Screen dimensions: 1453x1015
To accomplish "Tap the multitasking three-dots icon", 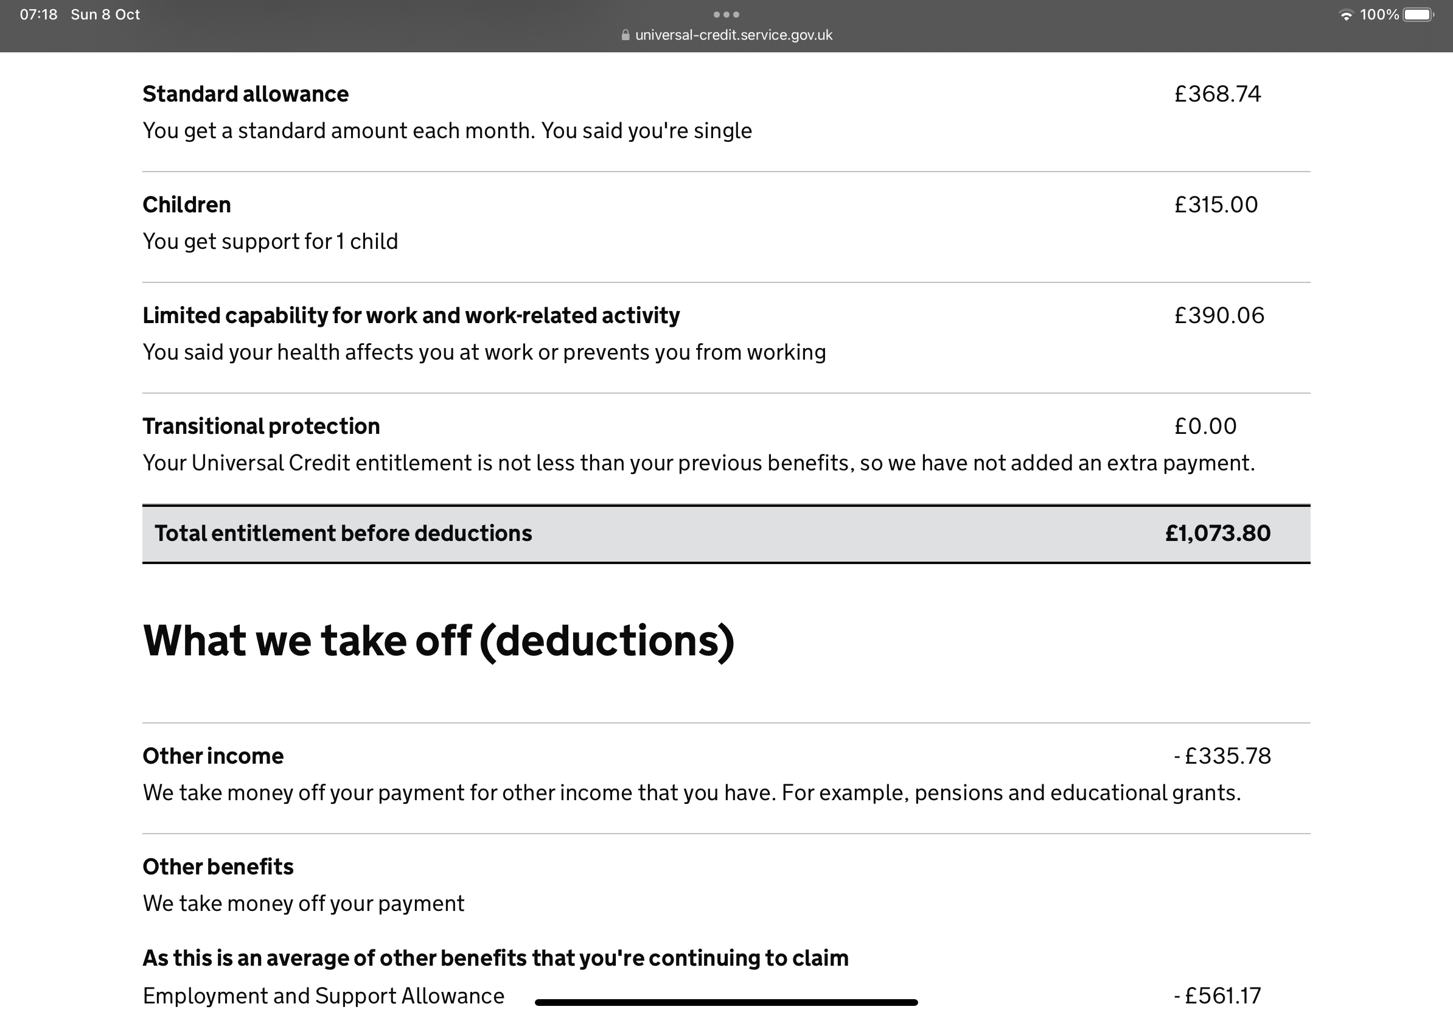I will coord(726,14).
